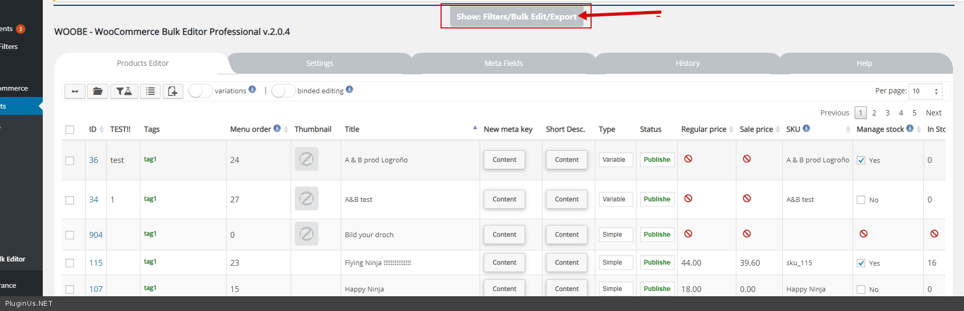
Task: Click regular price 44.00 for Flying Ninja
Action: click(691, 263)
